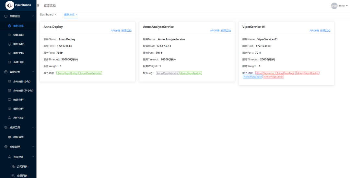350x178 pixels.
Task: Open 系统日志 menu item
Action: (18, 62)
